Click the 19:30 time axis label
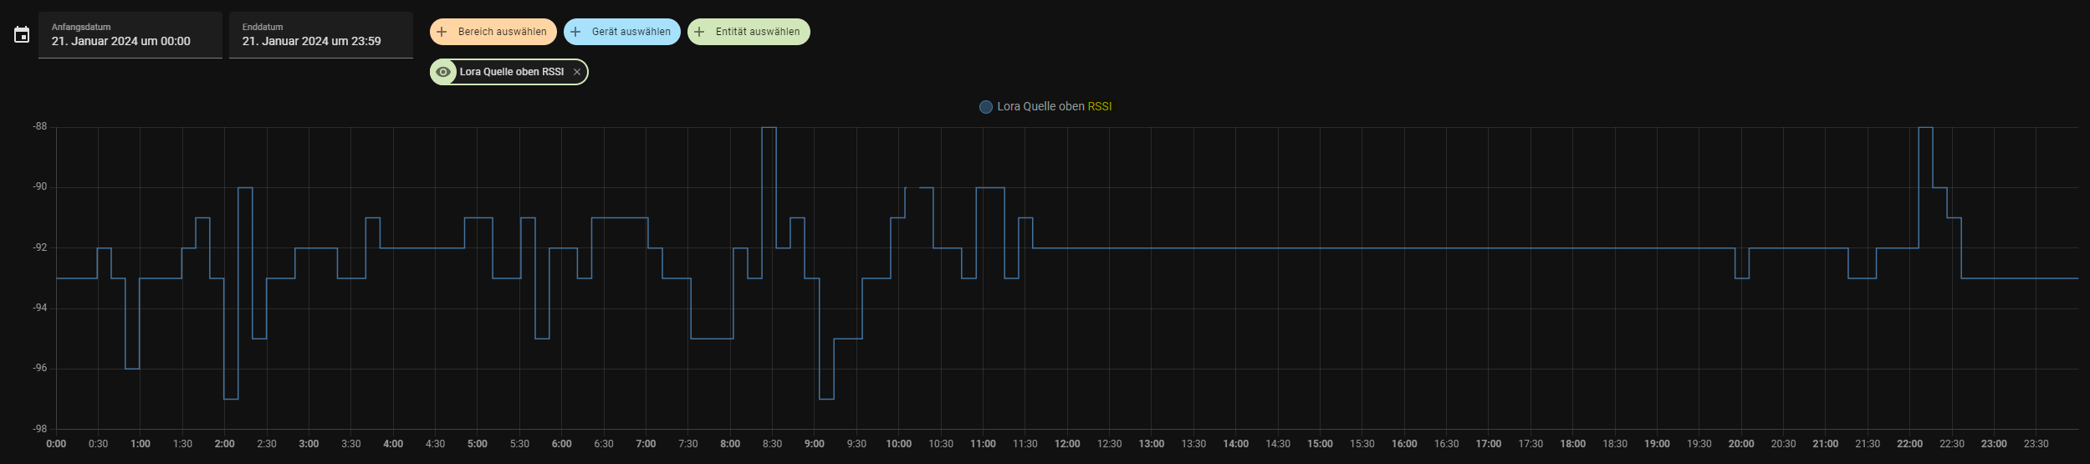Screen dimensions: 2090x464 point(1699,444)
